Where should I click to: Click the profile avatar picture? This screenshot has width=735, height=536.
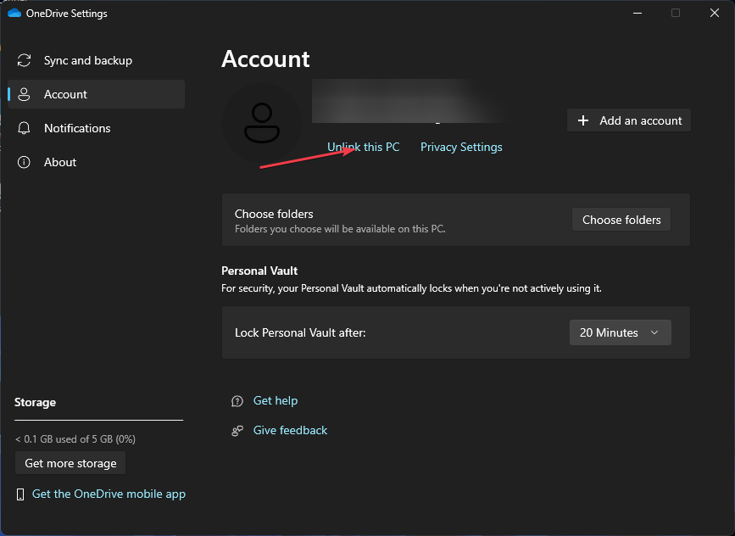tap(261, 122)
